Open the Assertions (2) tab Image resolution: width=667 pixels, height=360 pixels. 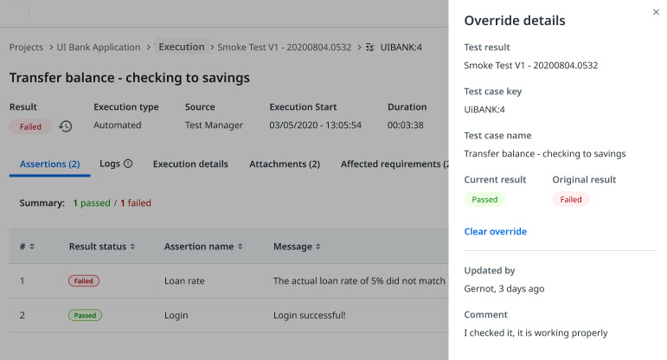click(x=49, y=164)
